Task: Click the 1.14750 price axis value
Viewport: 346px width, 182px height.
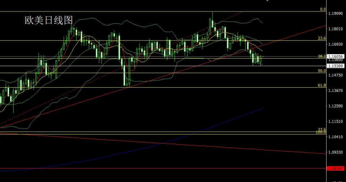Action: (x=335, y=75)
